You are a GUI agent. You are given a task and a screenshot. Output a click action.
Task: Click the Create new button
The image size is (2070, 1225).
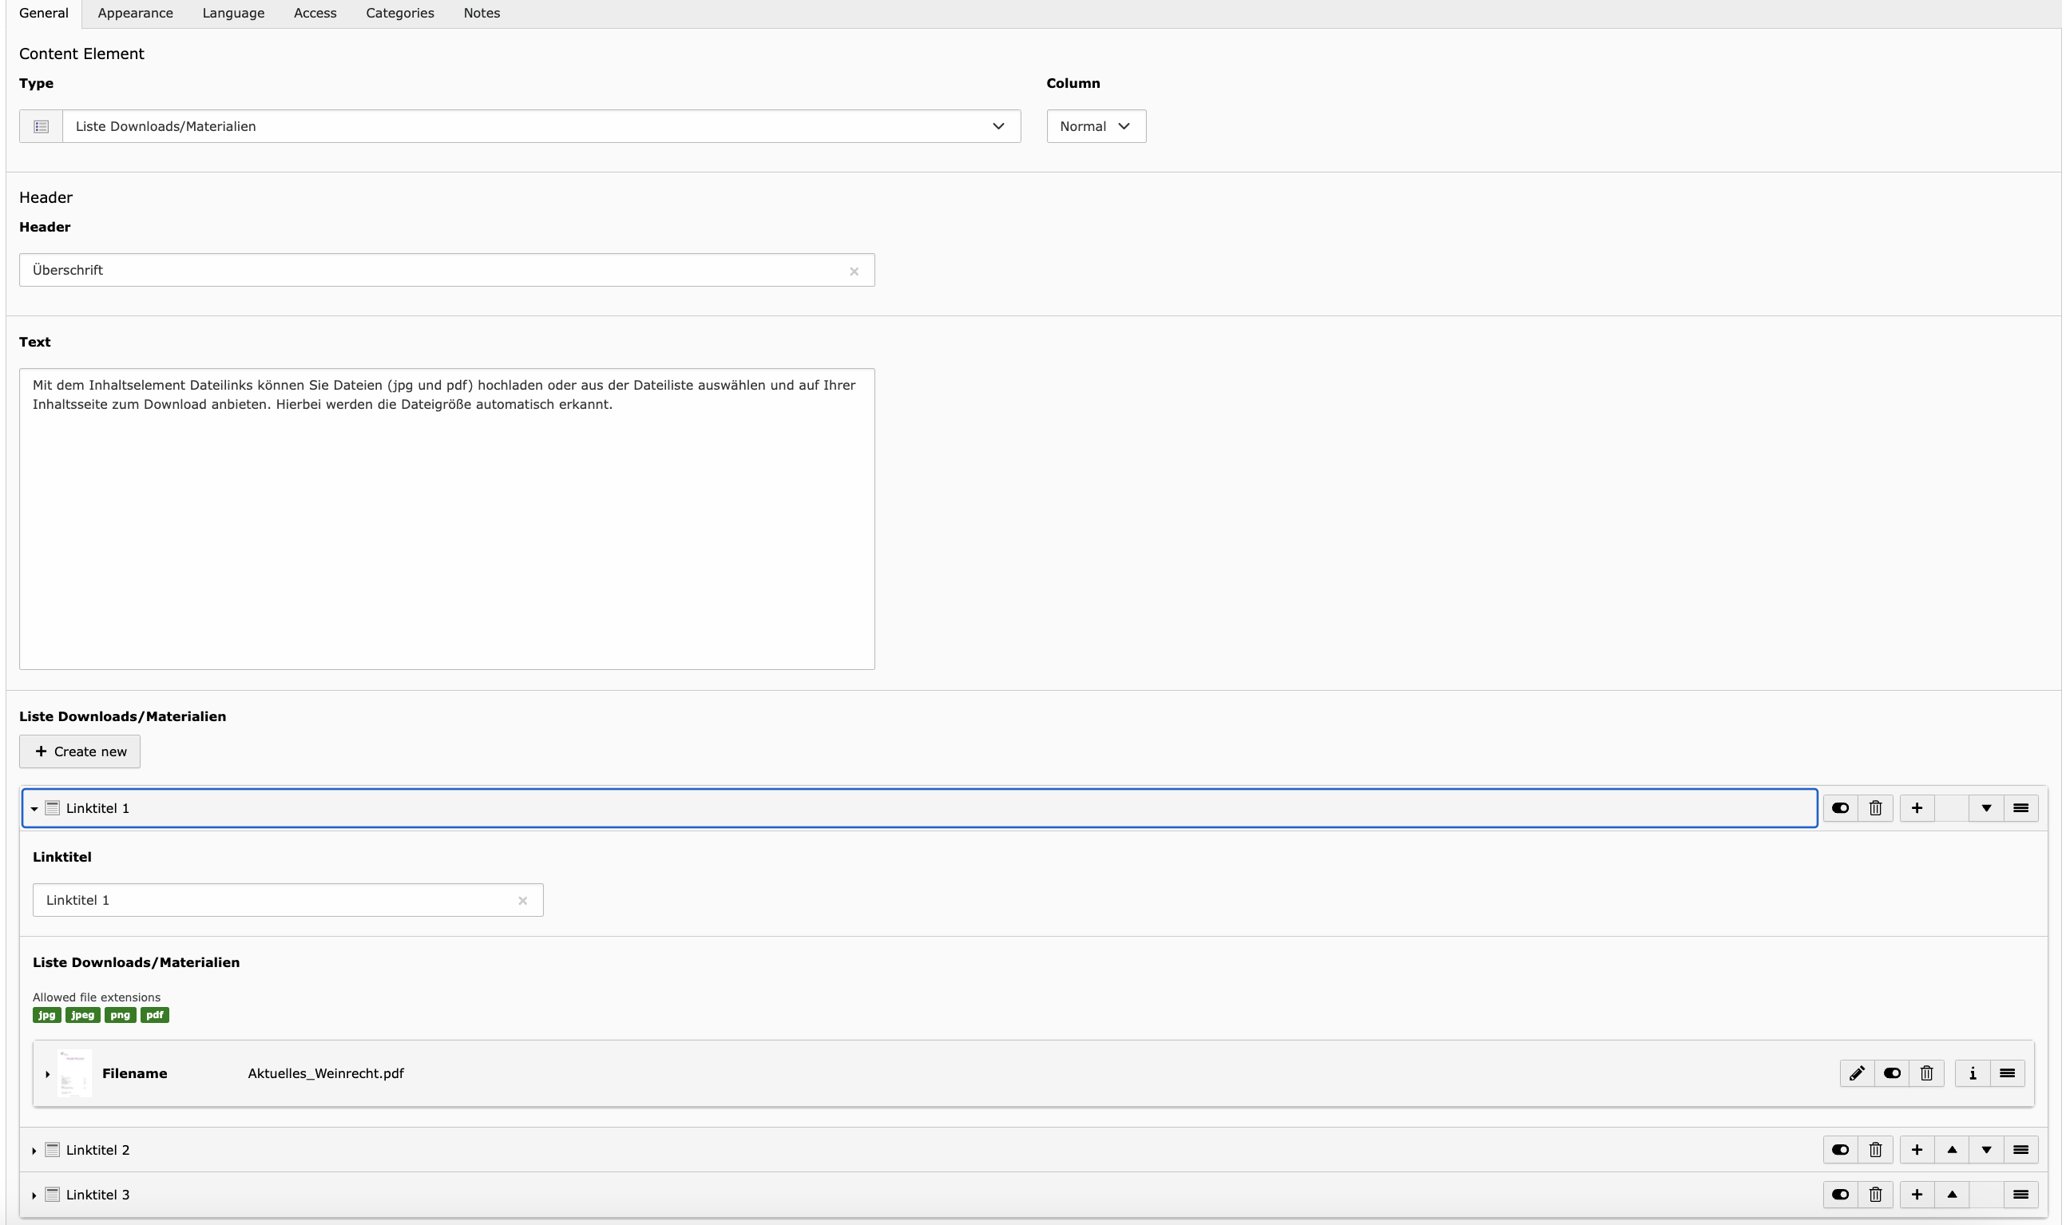pos(80,751)
